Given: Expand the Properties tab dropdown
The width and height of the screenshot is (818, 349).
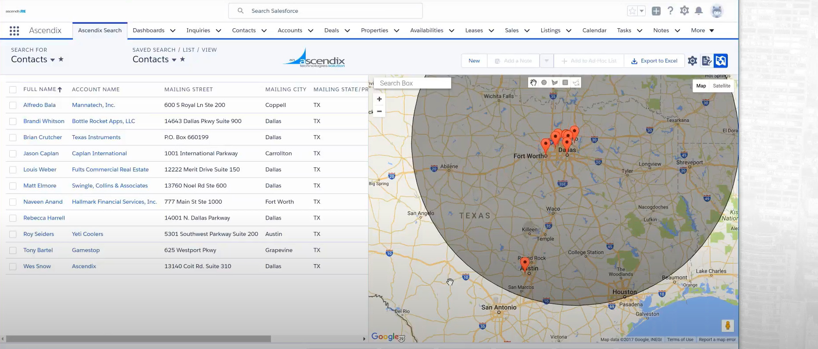Looking at the screenshot, I should coord(396,30).
